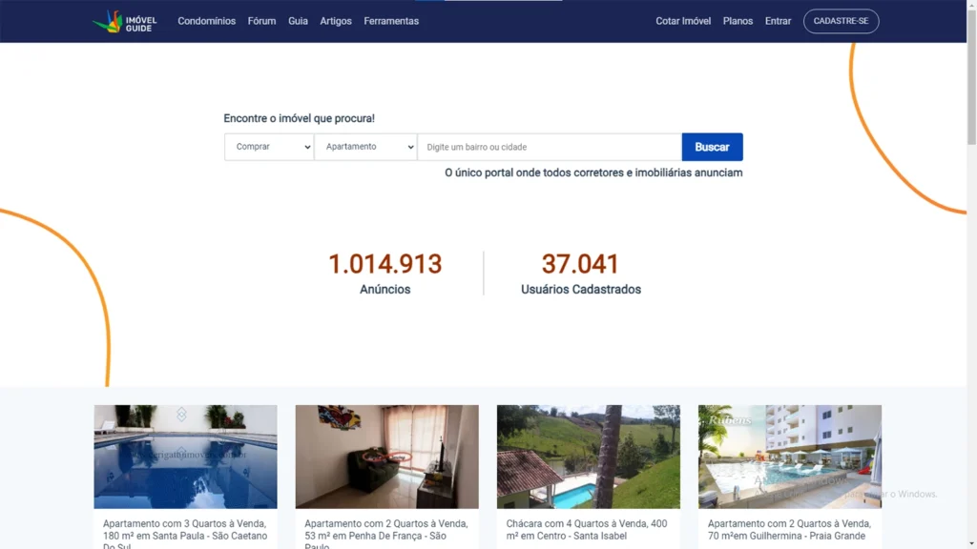The image size is (977, 549).
Task: Expand the Apartamento property type dropdown
Action: click(x=365, y=147)
